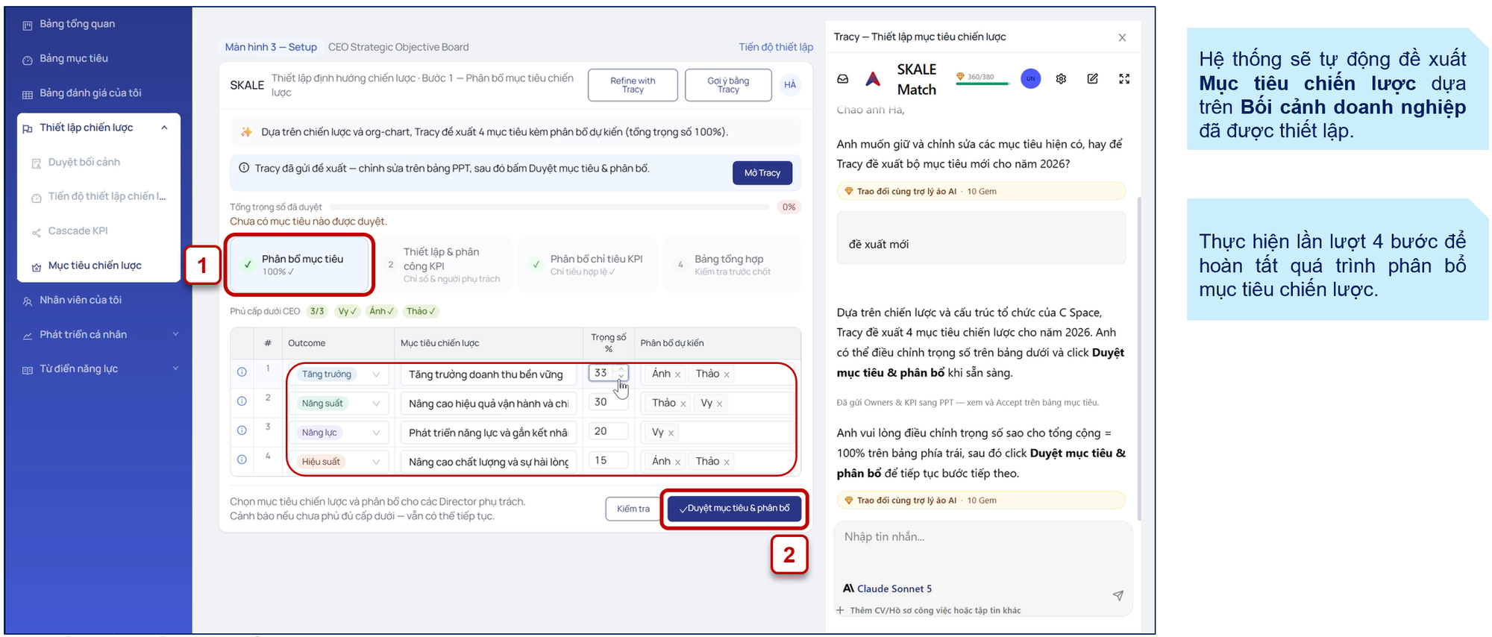This screenshot has width=1492, height=637.
Task: Click the 360/380 gem balance indicator
Action: pos(982,78)
